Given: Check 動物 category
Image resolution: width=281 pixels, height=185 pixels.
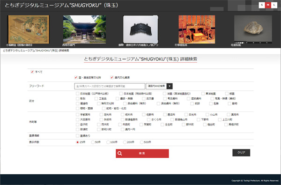Looking at the screenshot, I should coord(229,104).
